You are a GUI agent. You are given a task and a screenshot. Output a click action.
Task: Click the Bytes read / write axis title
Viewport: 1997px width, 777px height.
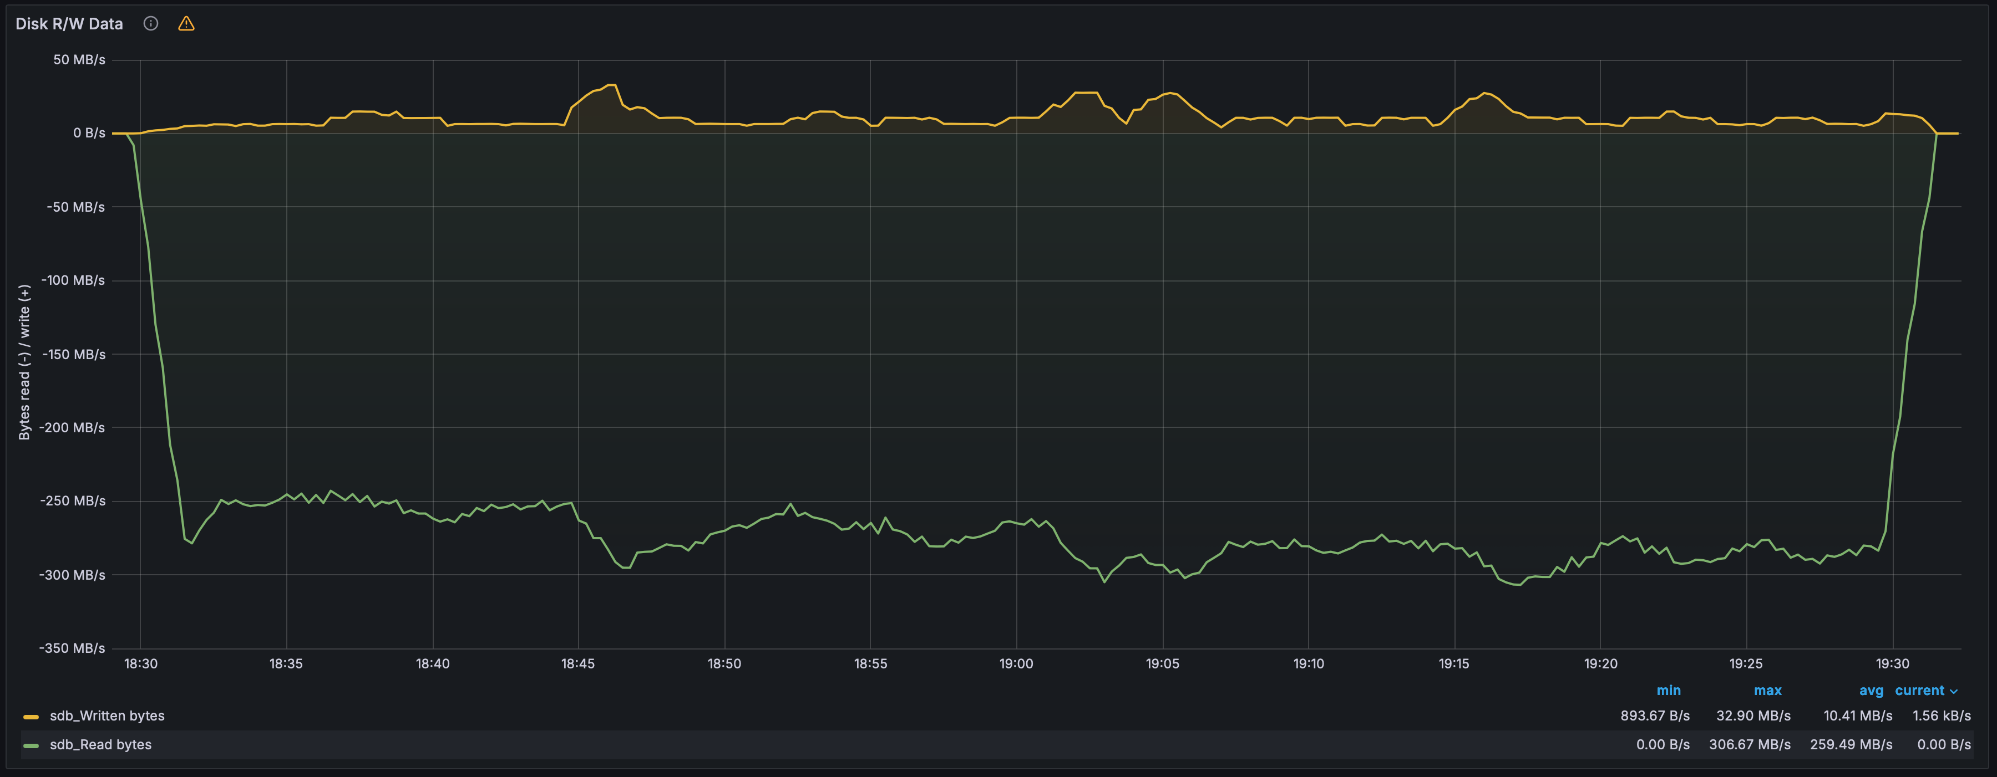point(24,362)
